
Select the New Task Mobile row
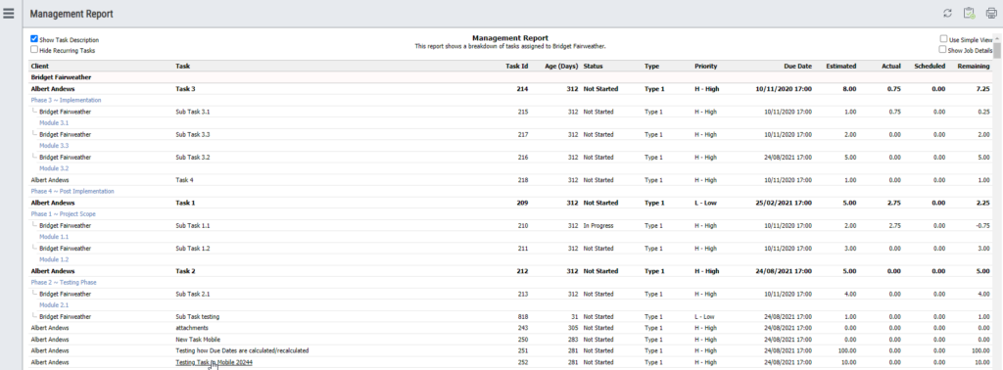click(x=510, y=340)
